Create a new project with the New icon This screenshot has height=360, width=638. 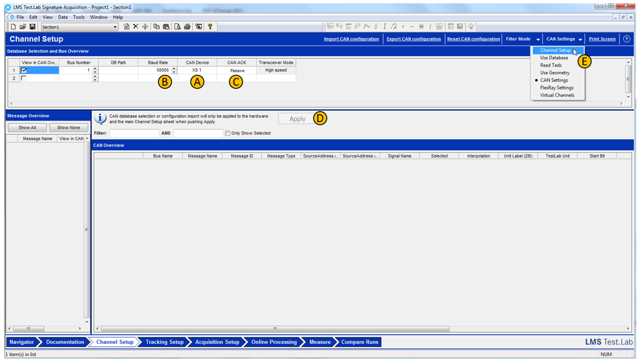click(13, 27)
